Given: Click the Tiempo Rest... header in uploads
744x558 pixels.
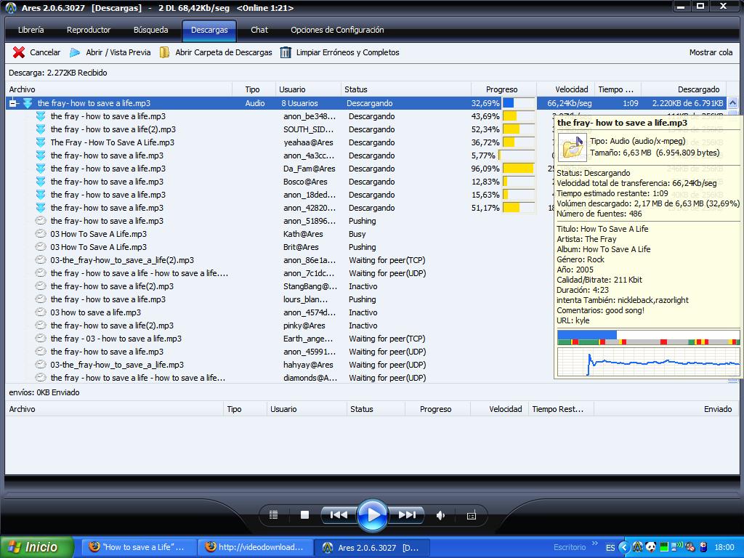Looking at the screenshot, I should coord(561,409).
